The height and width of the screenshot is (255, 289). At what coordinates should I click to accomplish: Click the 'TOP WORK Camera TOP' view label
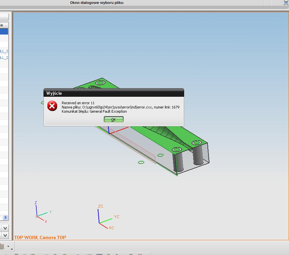40,237
